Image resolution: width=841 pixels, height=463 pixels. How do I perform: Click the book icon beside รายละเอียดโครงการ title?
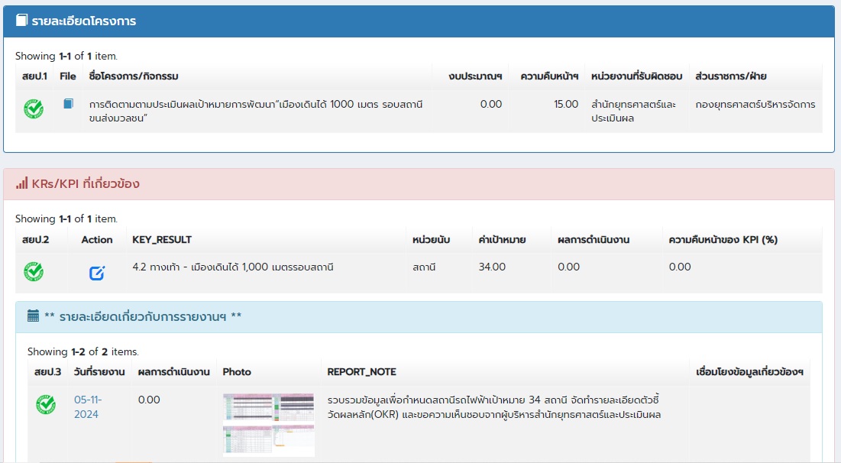21,21
